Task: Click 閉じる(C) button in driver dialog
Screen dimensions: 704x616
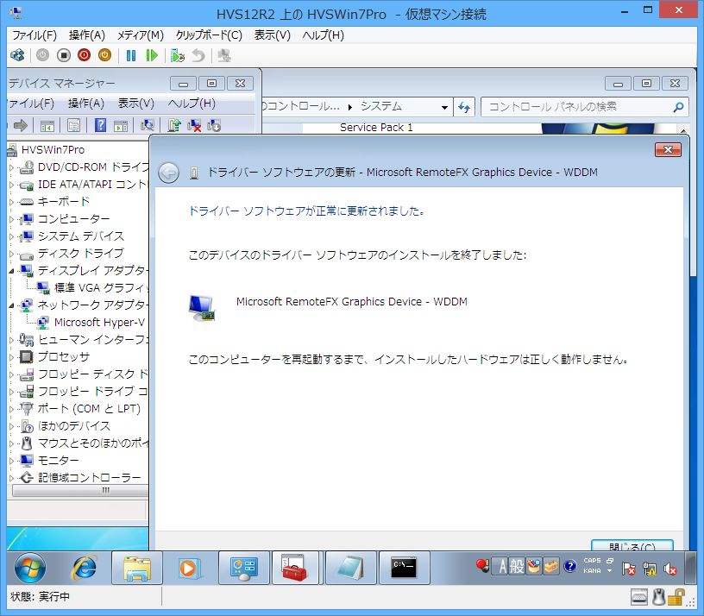Action: tap(632, 545)
